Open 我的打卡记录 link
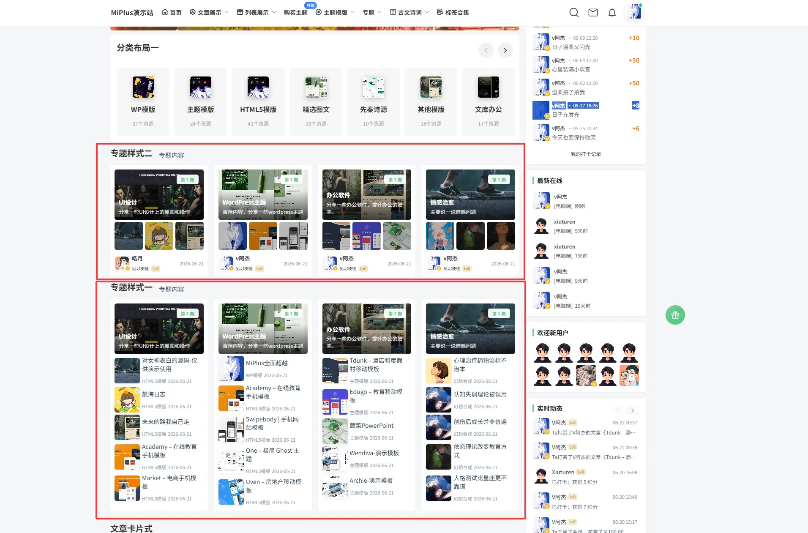This screenshot has height=533, width=808. 586,154
